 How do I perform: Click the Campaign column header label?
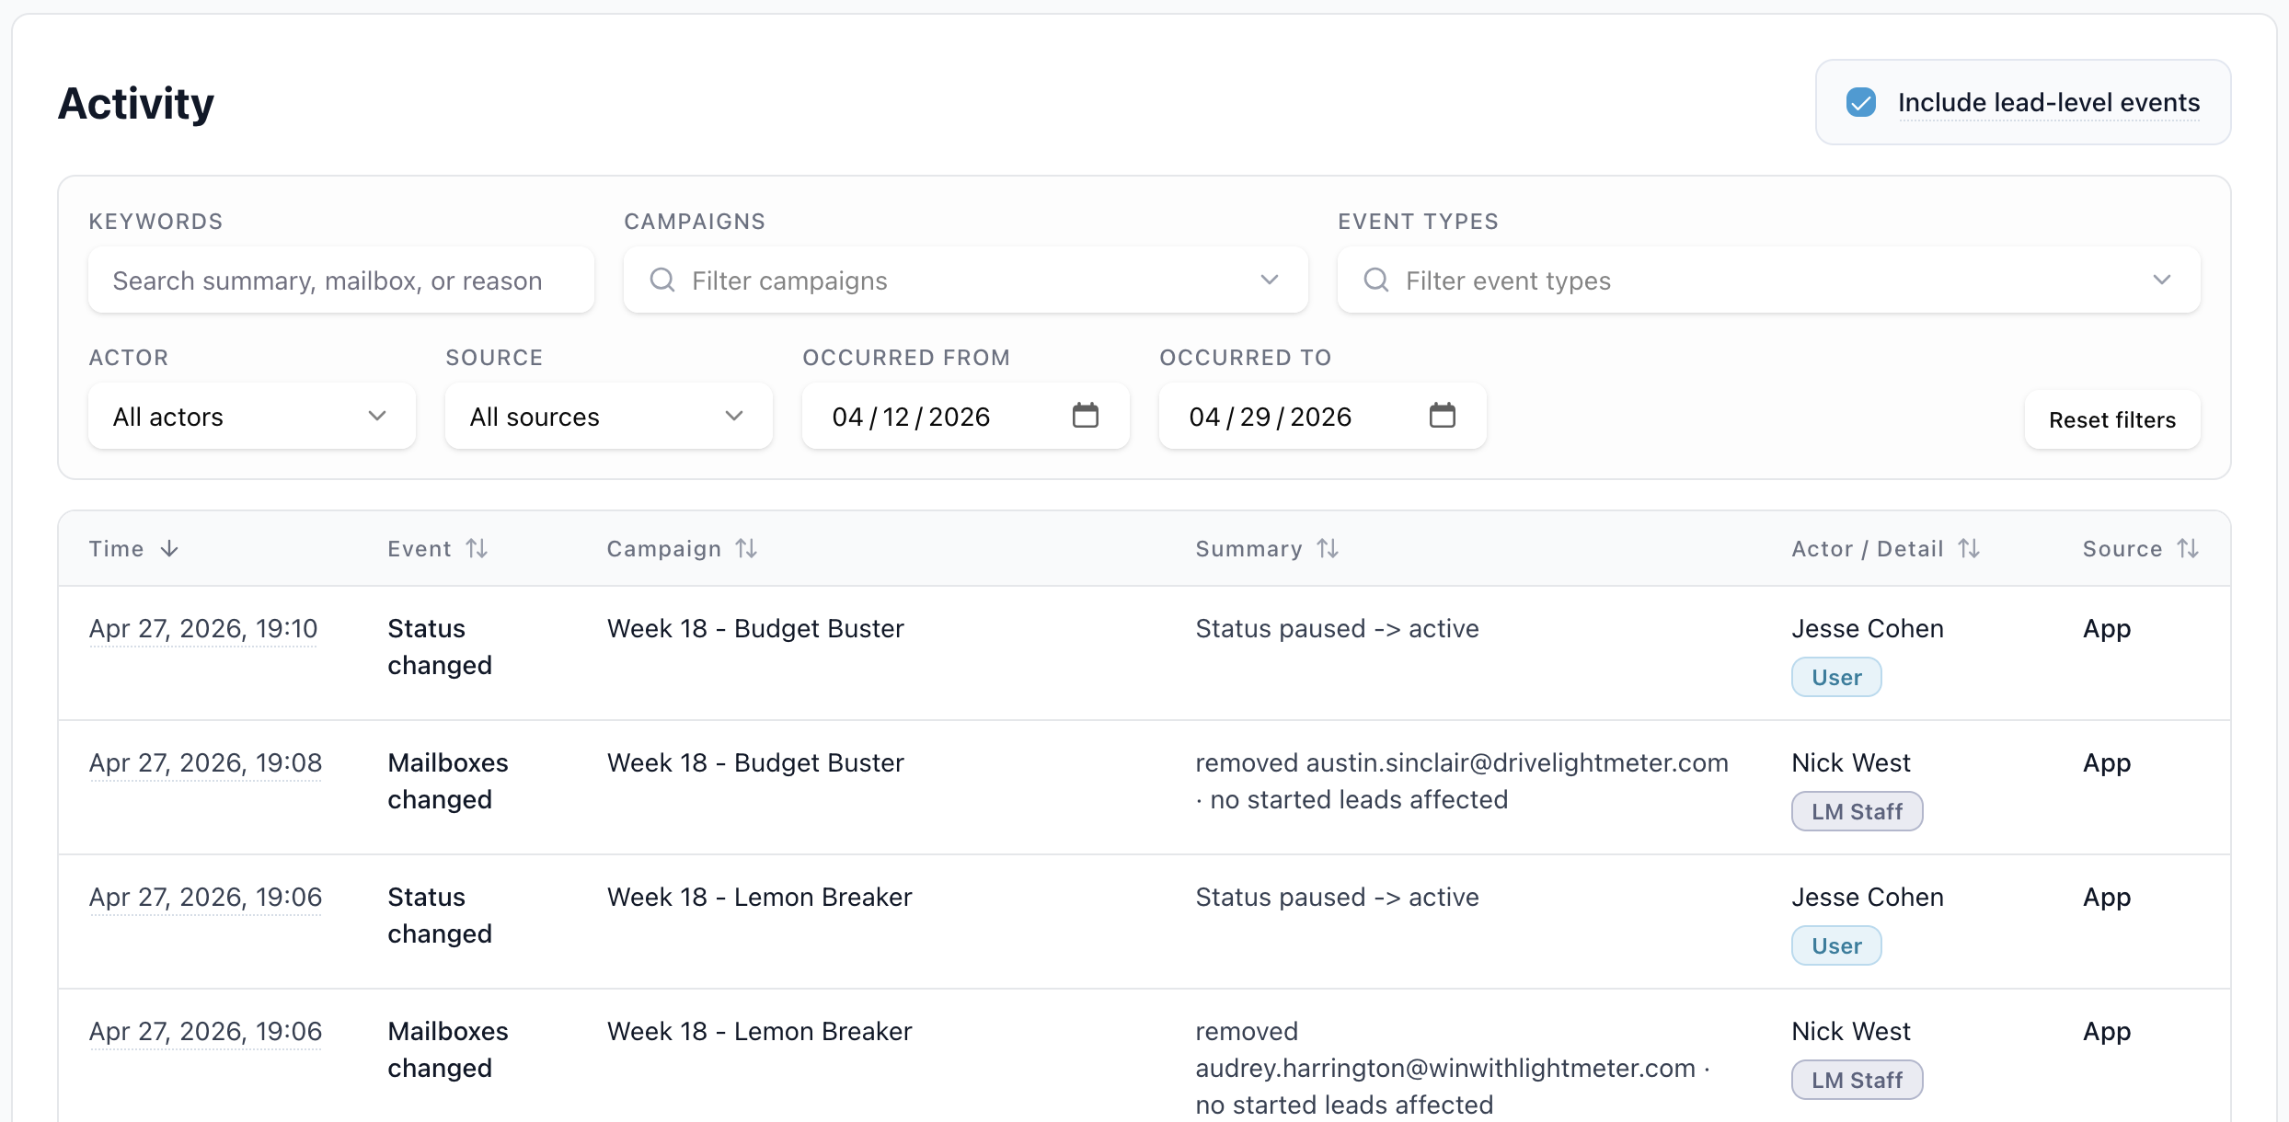664,549
